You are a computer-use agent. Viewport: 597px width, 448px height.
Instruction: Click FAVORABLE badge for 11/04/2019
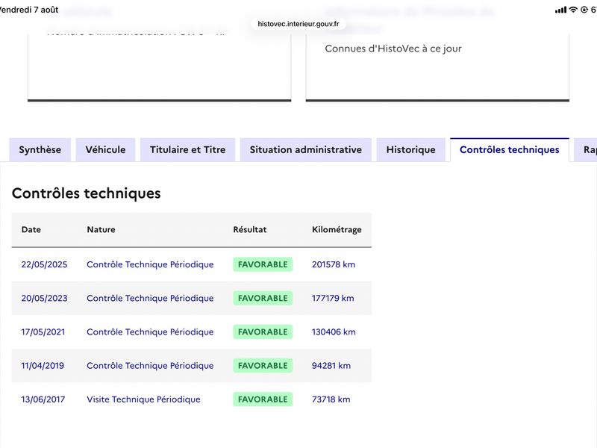tap(263, 366)
